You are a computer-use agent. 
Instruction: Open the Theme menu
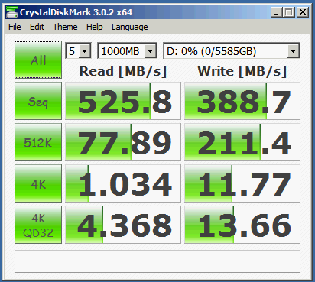(65, 27)
